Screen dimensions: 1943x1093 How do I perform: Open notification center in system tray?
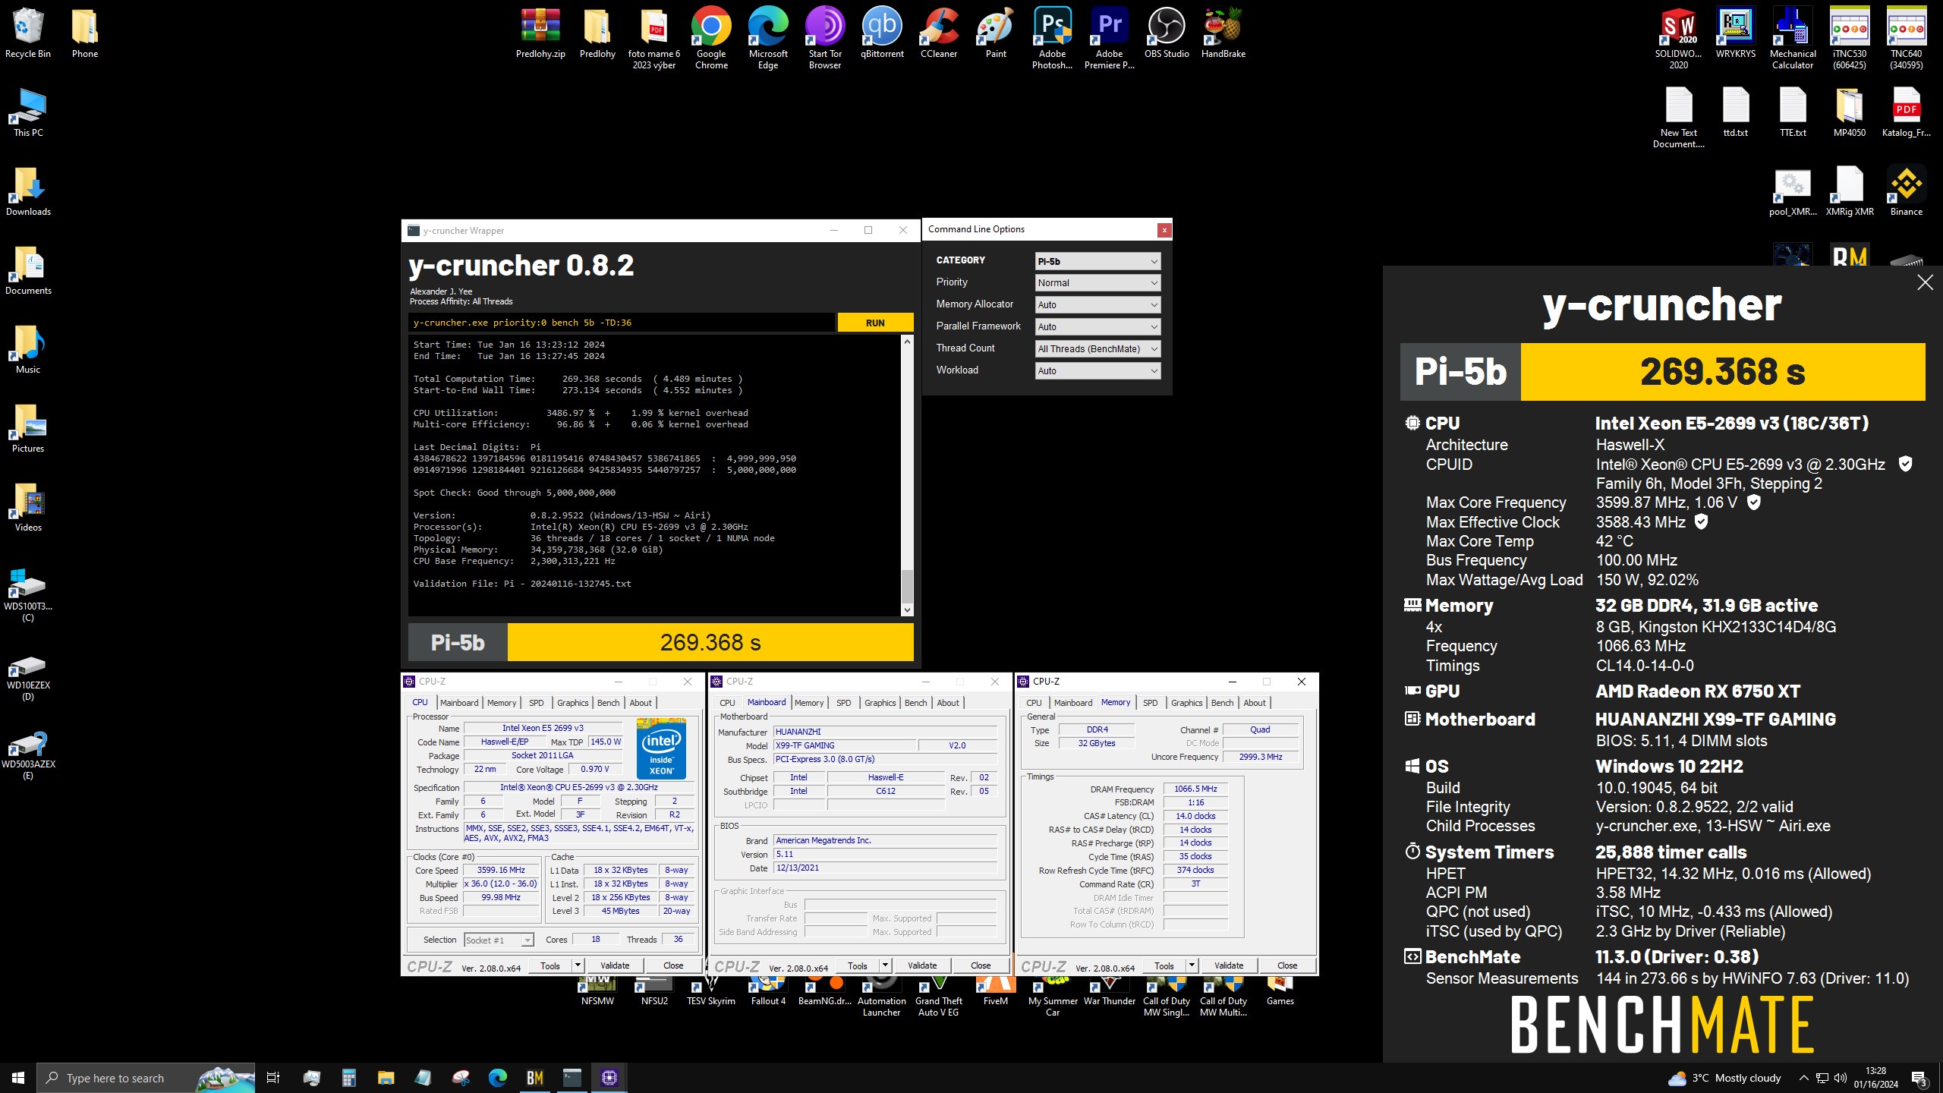tap(1919, 1078)
